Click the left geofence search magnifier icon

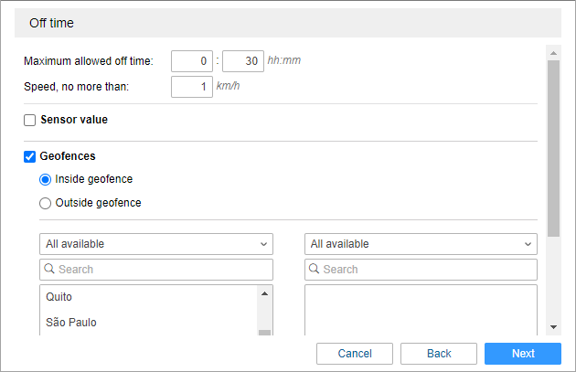coord(50,270)
